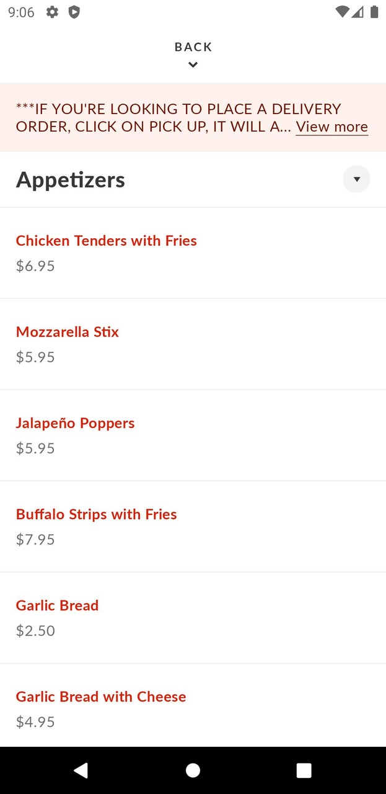Click the shield privacy icon in status bar
The image size is (386, 794).
(x=74, y=12)
